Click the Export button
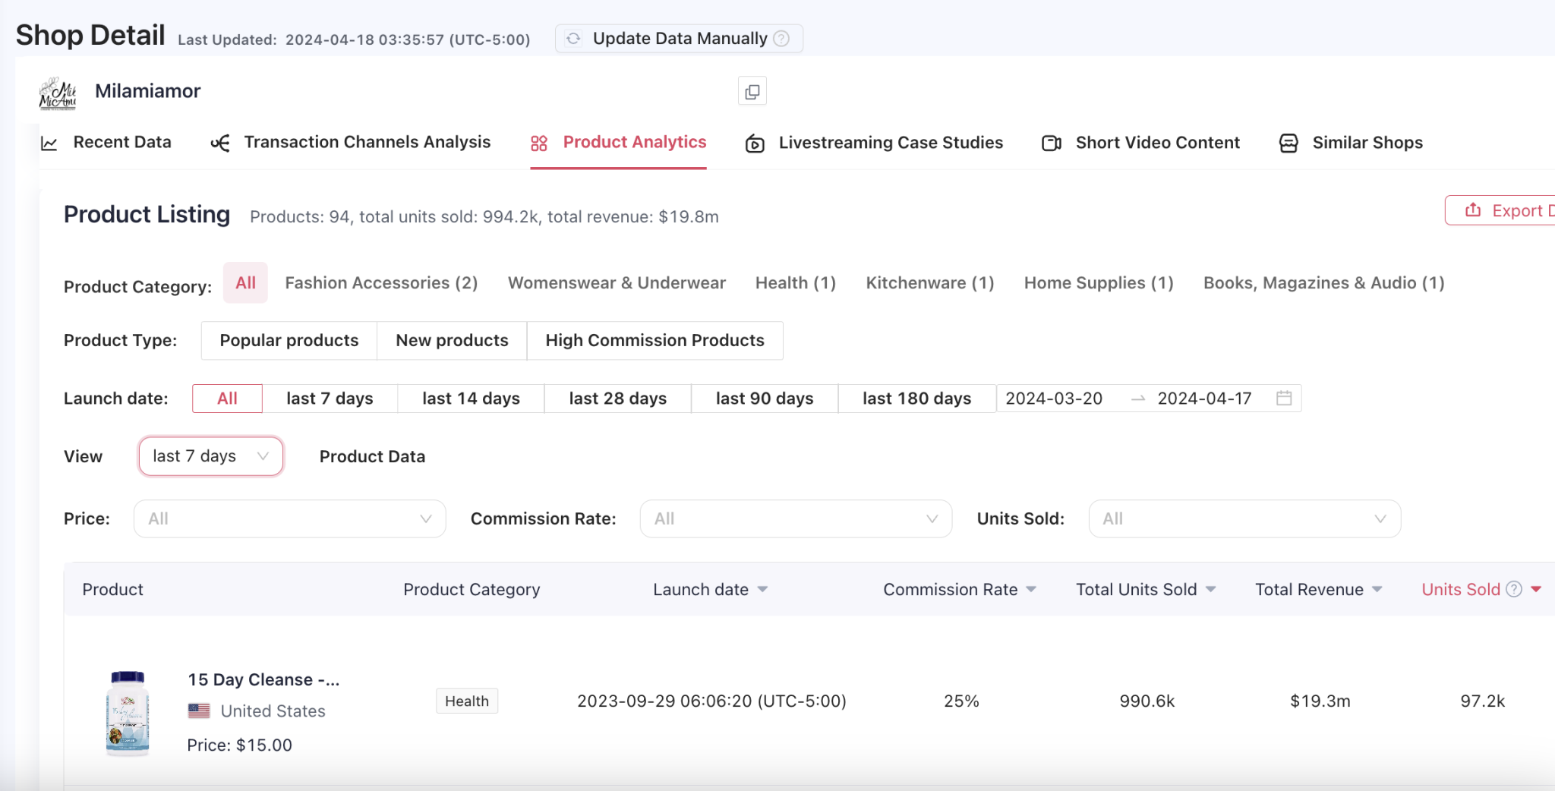This screenshot has width=1555, height=791. [x=1511, y=210]
